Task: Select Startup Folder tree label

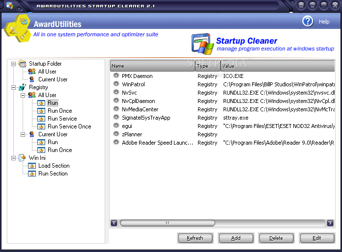Action: 45,64
